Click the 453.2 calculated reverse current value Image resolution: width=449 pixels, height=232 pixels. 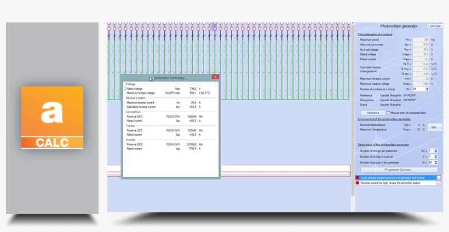[x=193, y=107]
